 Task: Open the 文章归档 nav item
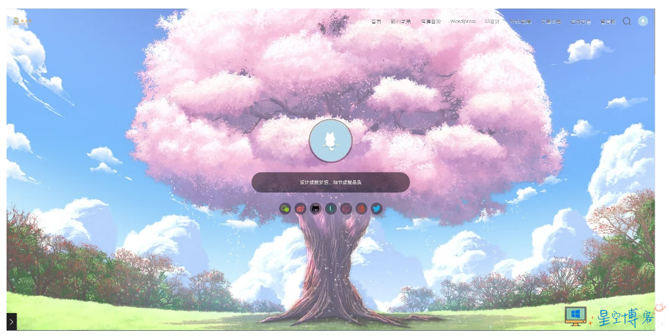(x=551, y=22)
